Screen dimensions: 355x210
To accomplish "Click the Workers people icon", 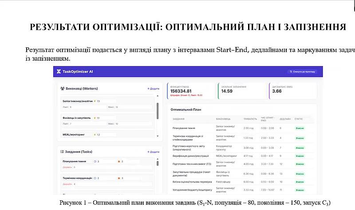I will point(62,89).
